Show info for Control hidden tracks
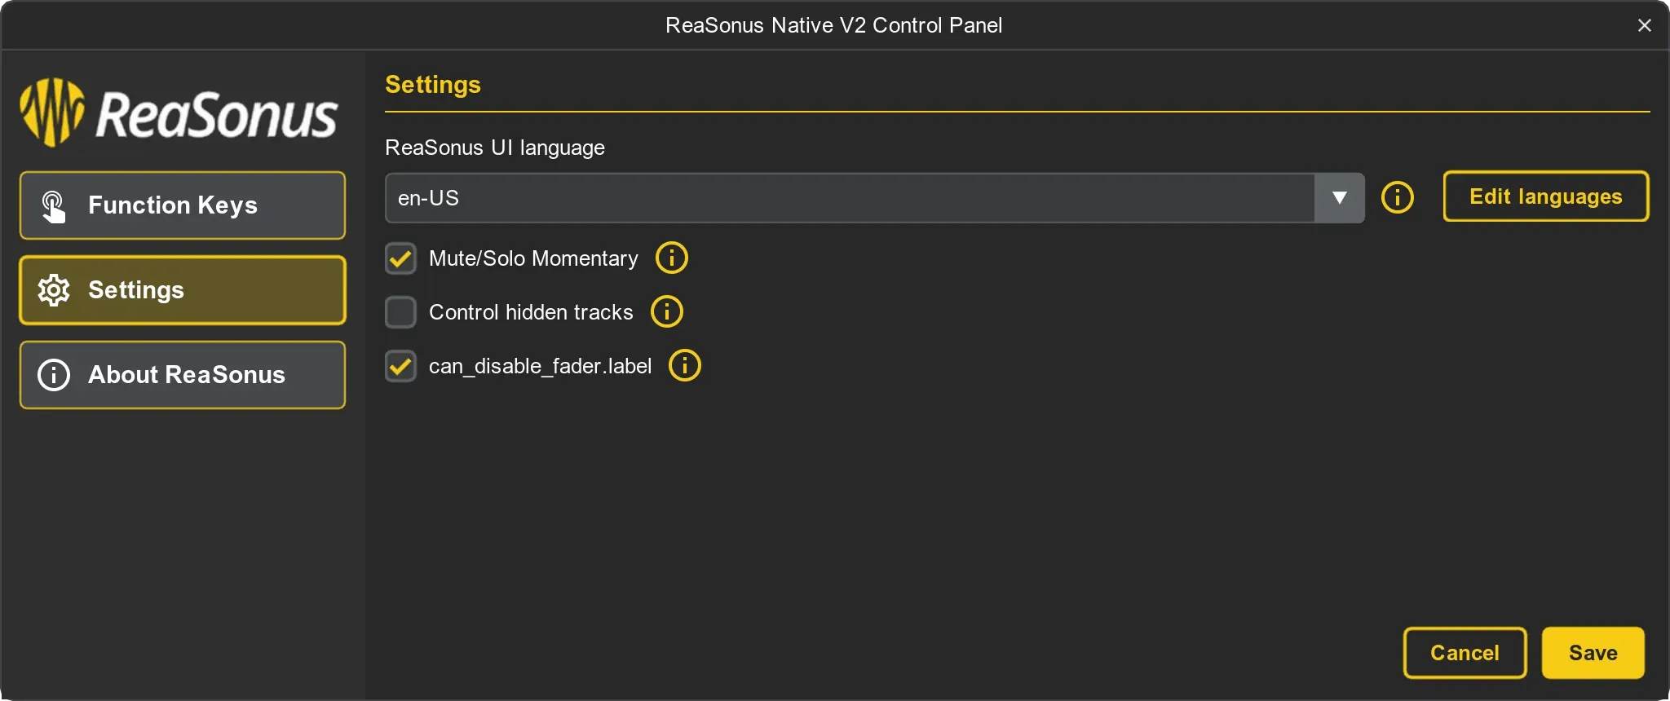This screenshot has width=1670, height=701. [667, 311]
